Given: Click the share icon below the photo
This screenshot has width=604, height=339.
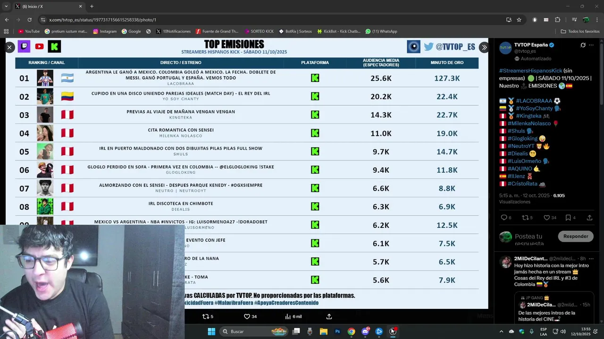Looking at the screenshot, I should point(329,316).
